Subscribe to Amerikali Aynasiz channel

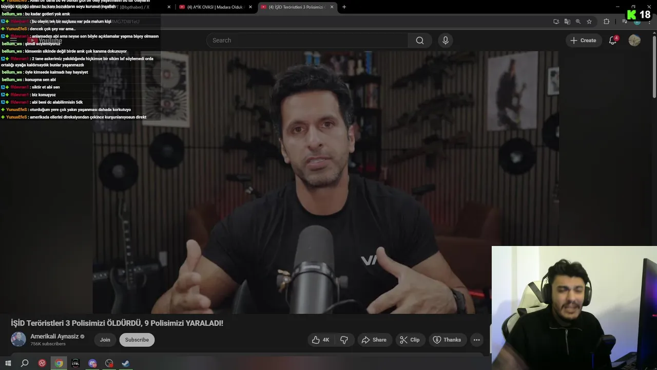137,340
